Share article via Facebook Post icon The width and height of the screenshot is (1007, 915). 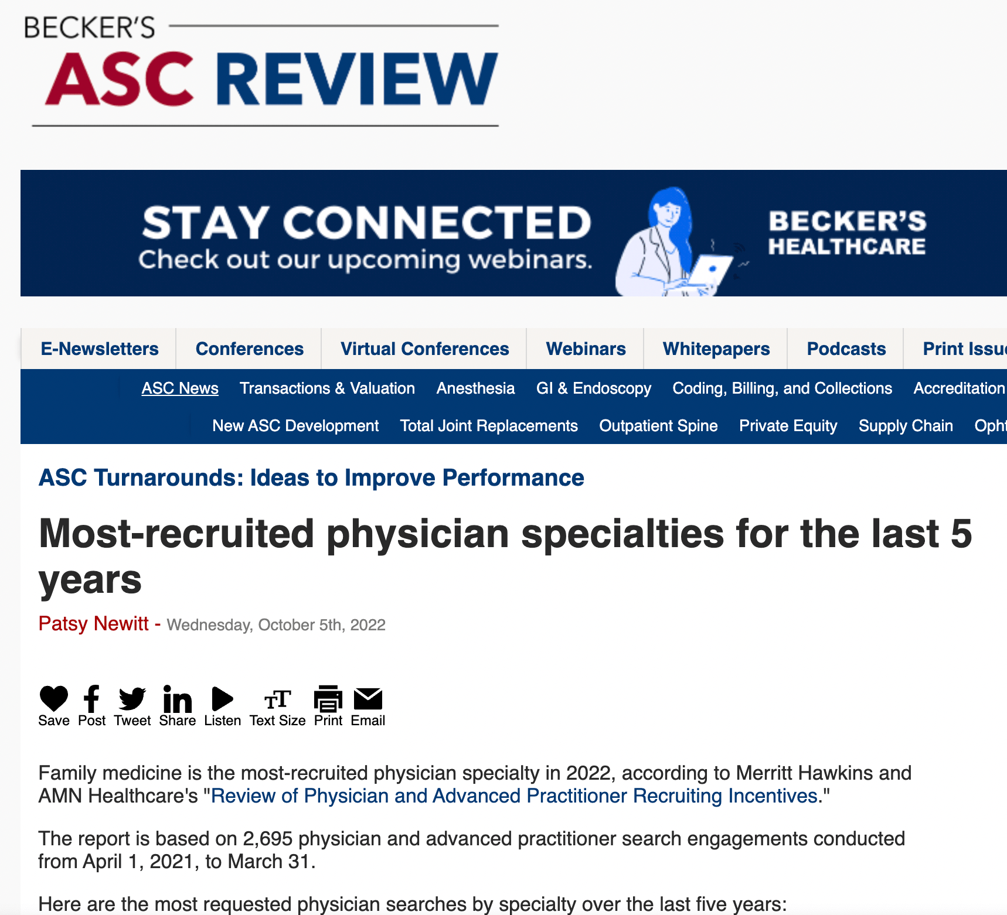click(x=91, y=699)
